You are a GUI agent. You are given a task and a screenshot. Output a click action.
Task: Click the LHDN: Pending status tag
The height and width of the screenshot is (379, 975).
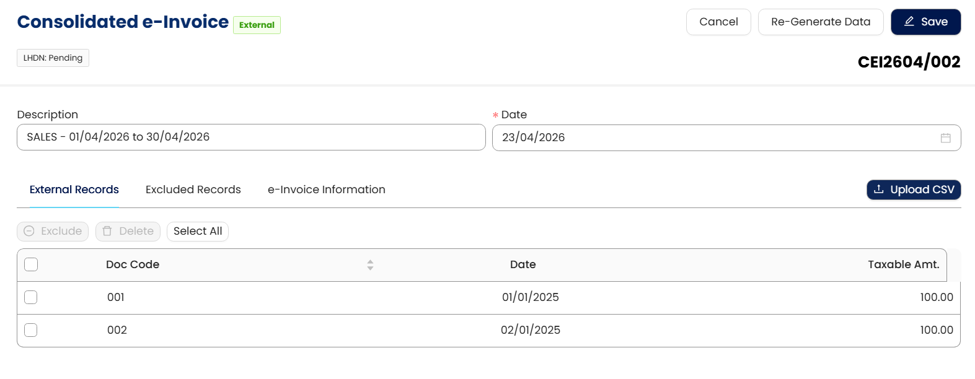[x=53, y=58]
